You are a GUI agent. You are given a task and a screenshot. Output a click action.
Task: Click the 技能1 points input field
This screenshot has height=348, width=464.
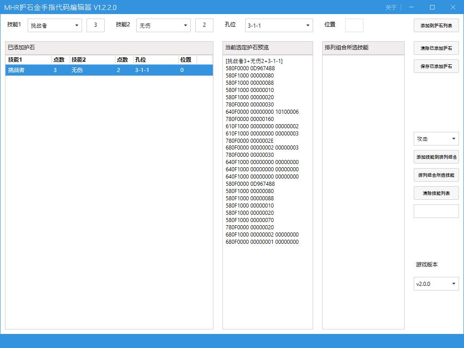click(95, 25)
